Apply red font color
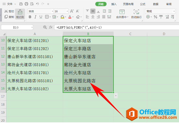The width and height of the screenshot is (179, 123). (x=70, y=17)
